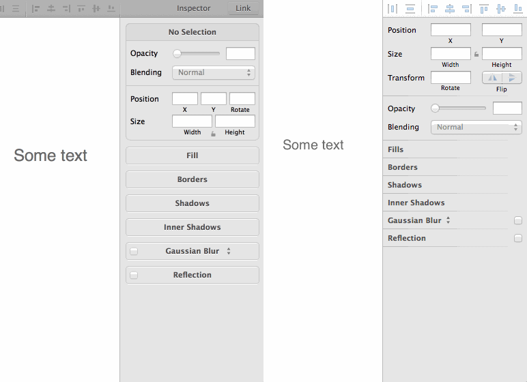This screenshot has width=527, height=382.
Task: Click Transform Rotate field in right panel
Action: [x=451, y=78]
